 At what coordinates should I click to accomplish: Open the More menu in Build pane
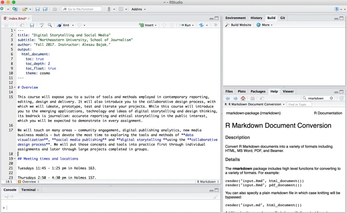point(264,25)
